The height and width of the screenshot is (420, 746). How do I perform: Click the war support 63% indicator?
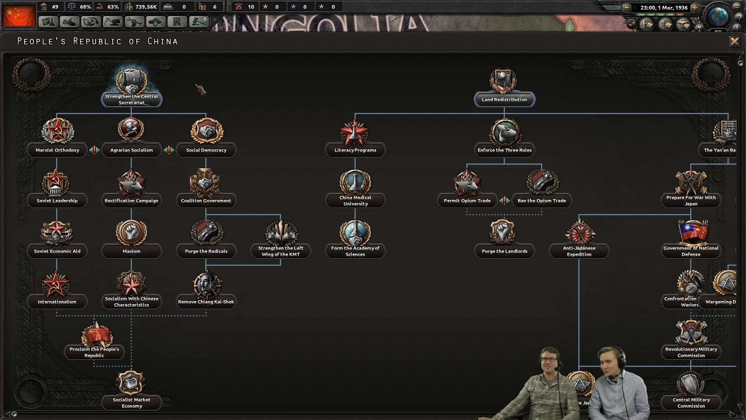[x=108, y=7]
